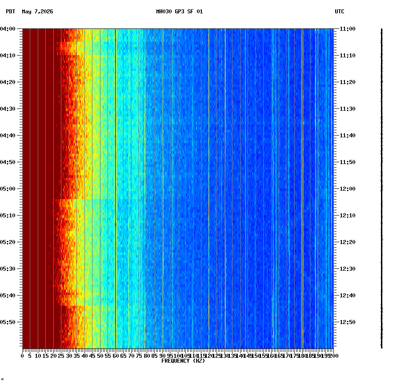The height and width of the screenshot is (384, 401).
Task: Click the 12:20 UTC time label
Action: tap(348, 242)
